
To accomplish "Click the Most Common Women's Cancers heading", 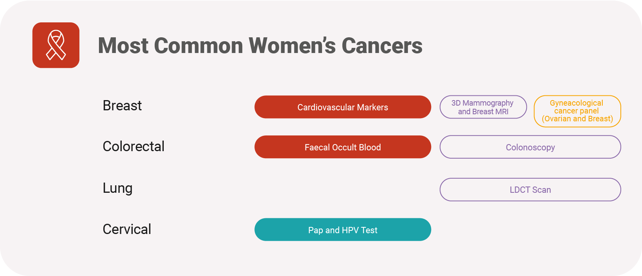I will pos(260,46).
